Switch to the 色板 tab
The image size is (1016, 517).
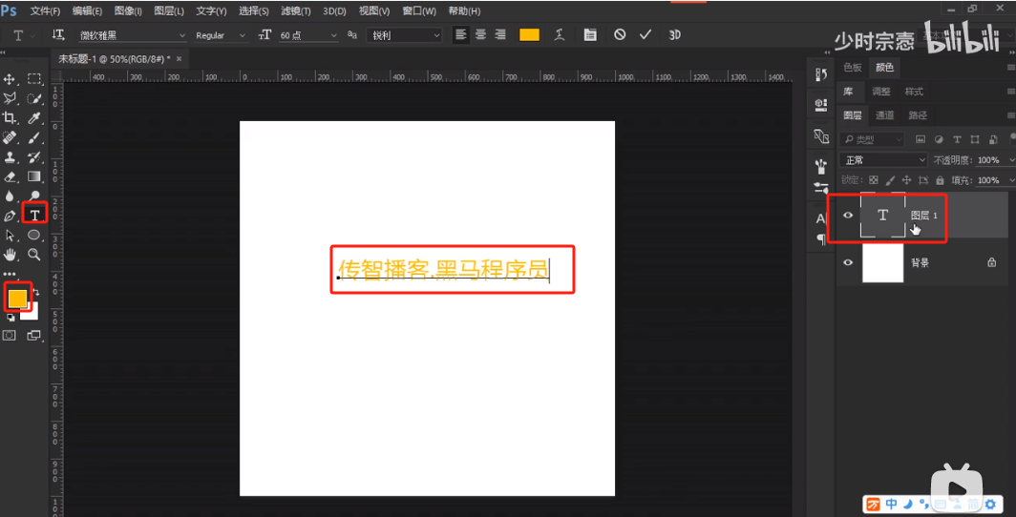852,68
